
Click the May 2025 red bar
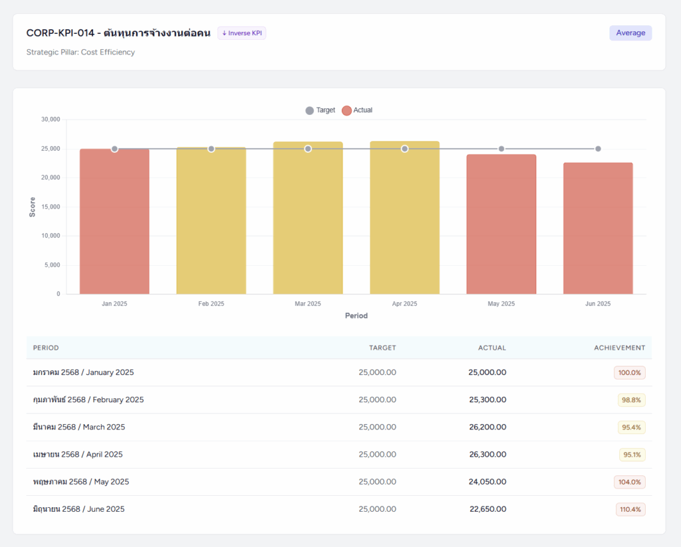pyautogui.click(x=501, y=225)
